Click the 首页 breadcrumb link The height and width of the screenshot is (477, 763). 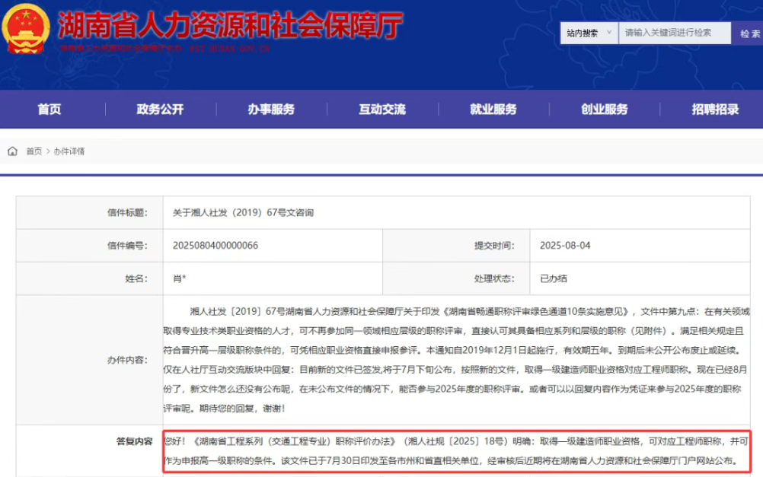[34, 151]
